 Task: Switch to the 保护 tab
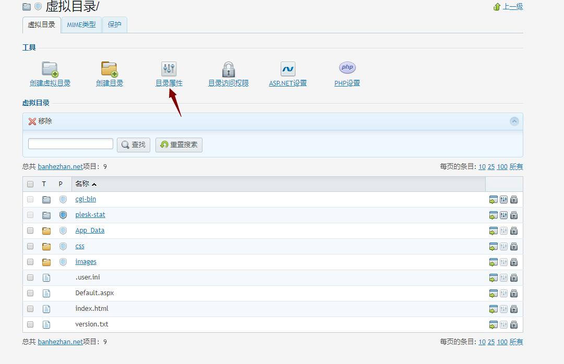(114, 25)
